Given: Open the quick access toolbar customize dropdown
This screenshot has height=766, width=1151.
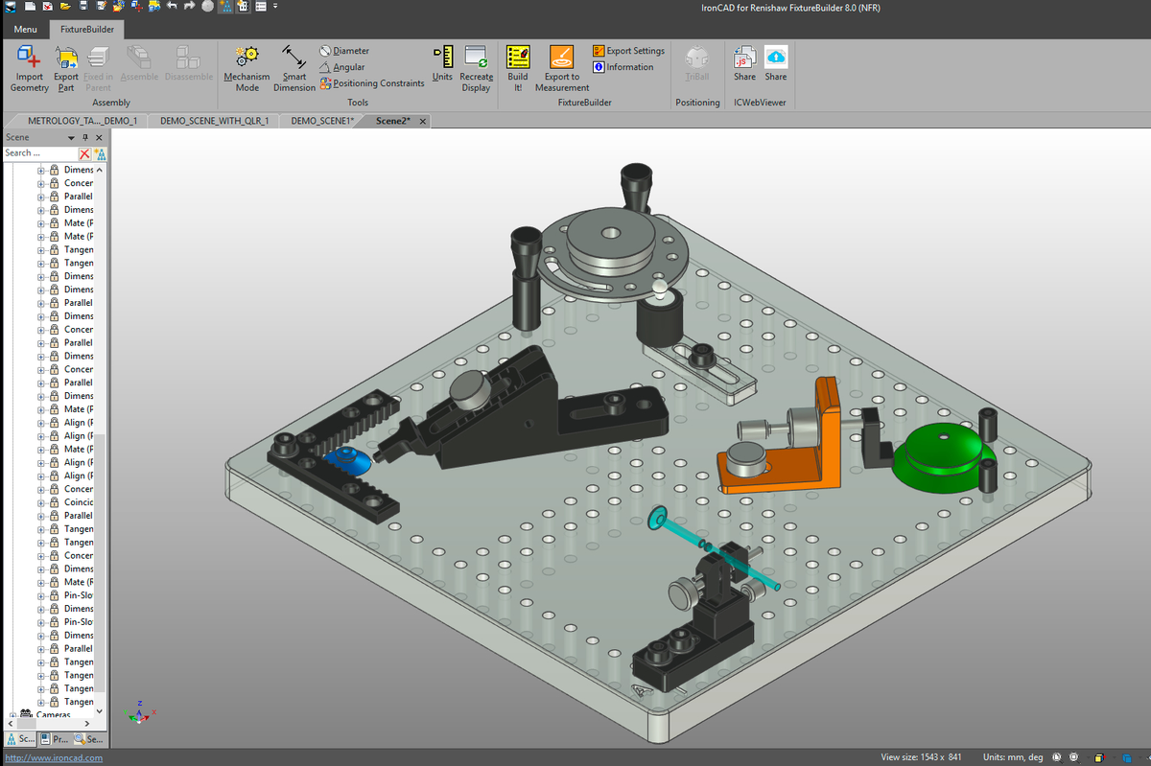Looking at the screenshot, I should coord(275,7).
